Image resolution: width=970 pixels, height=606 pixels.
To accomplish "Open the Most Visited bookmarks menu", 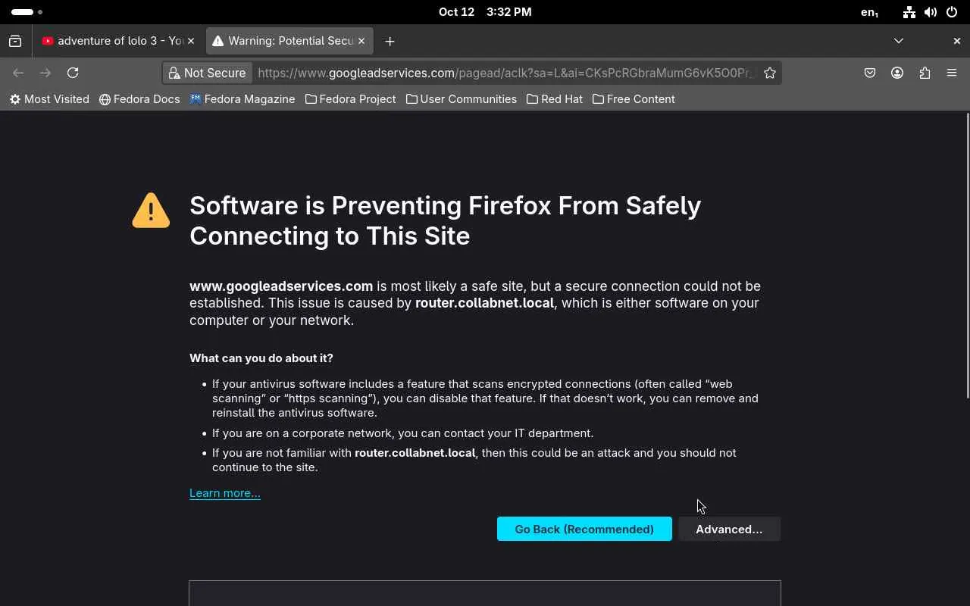I will pyautogui.click(x=49, y=99).
